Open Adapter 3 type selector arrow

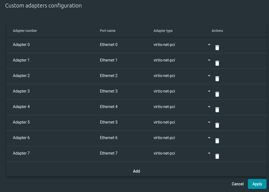[x=209, y=91]
